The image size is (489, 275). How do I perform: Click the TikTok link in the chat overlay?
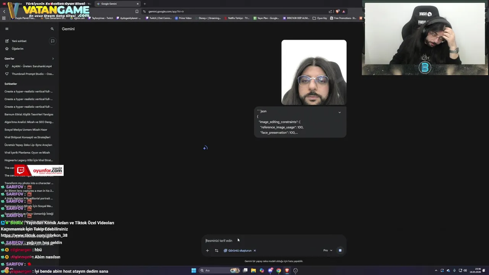coord(34,236)
